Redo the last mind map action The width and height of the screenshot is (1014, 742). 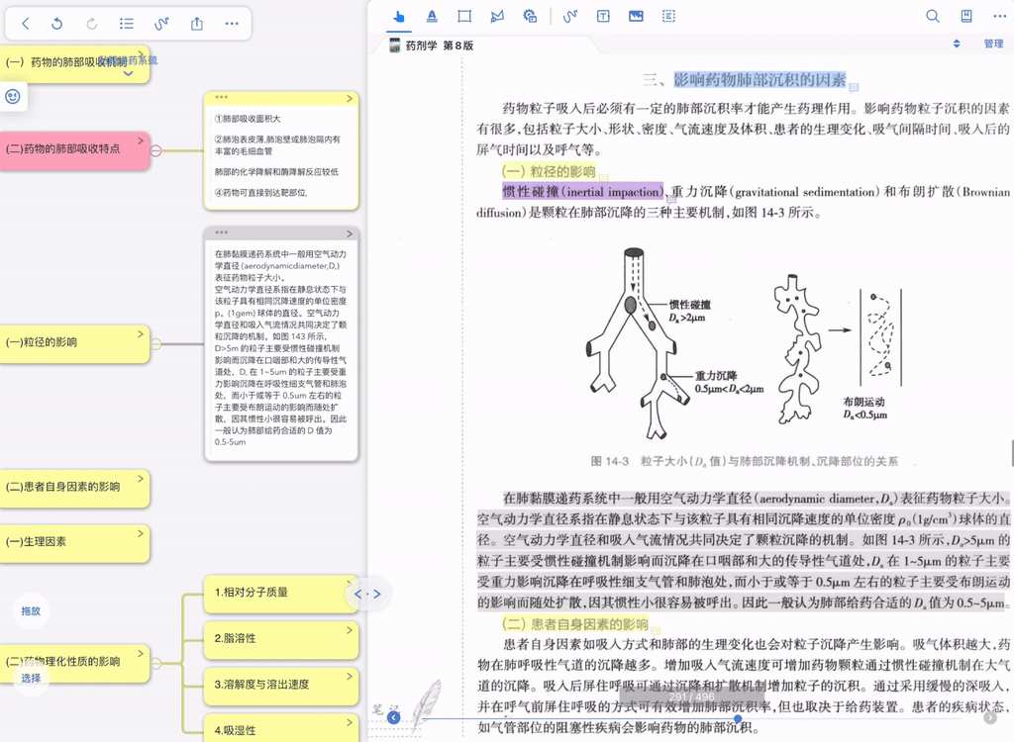[92, 24]
